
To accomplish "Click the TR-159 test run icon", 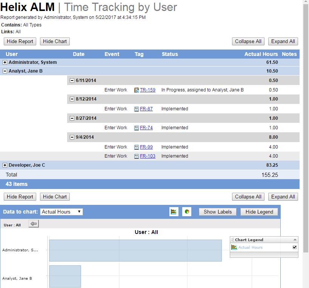I will (137, 90).
